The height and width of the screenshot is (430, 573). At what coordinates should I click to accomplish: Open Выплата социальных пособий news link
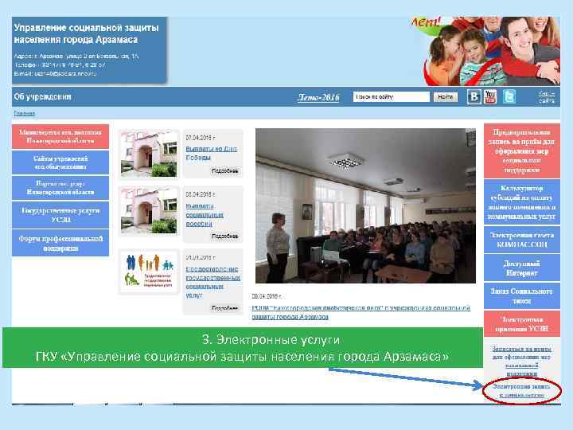(205, 215)
